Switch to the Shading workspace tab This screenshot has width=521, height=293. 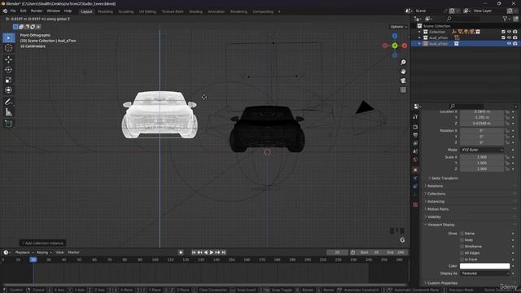[x=195, y=11]
